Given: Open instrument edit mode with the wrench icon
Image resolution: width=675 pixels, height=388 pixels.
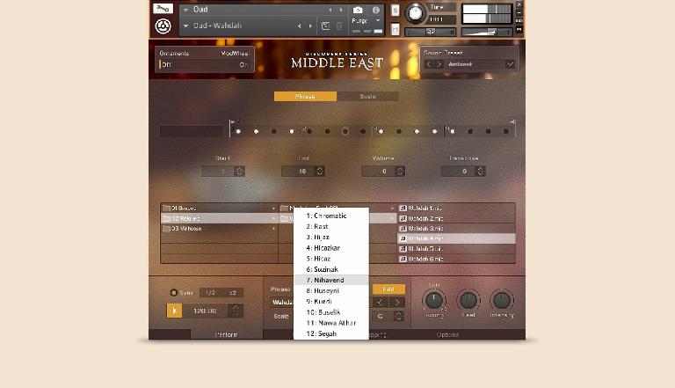Looking at the screenshot, I should 163,9.
